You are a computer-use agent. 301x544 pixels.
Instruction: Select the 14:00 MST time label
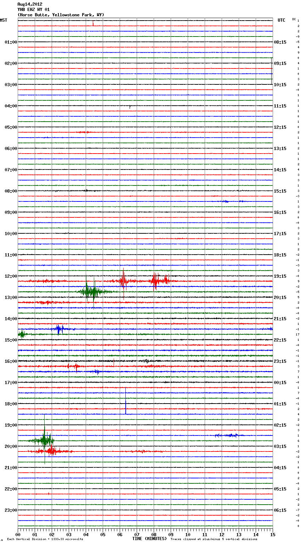[11, 318]
